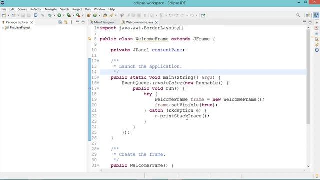The image size is (320, 180).
Task: Expand the Debug launch dropdown arrow
Action: coord(54,15)
